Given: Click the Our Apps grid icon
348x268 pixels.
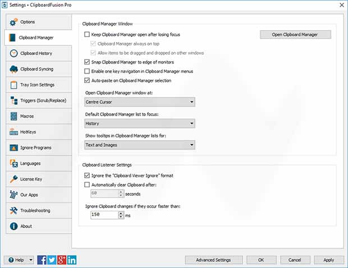Looking at the screenshot, I should 13,195.
